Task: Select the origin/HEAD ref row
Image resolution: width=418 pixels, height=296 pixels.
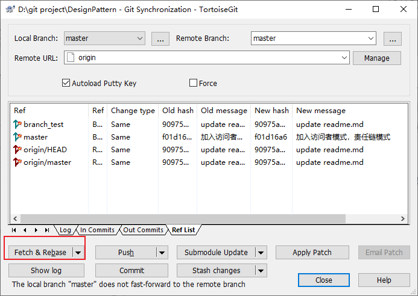Action: [209, 149]
